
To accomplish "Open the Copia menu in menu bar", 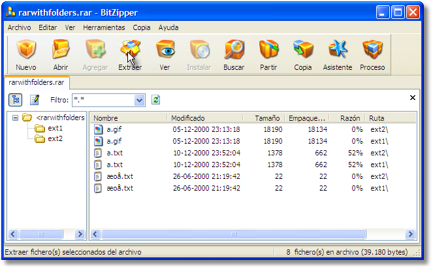I will (x=141, y=27).
